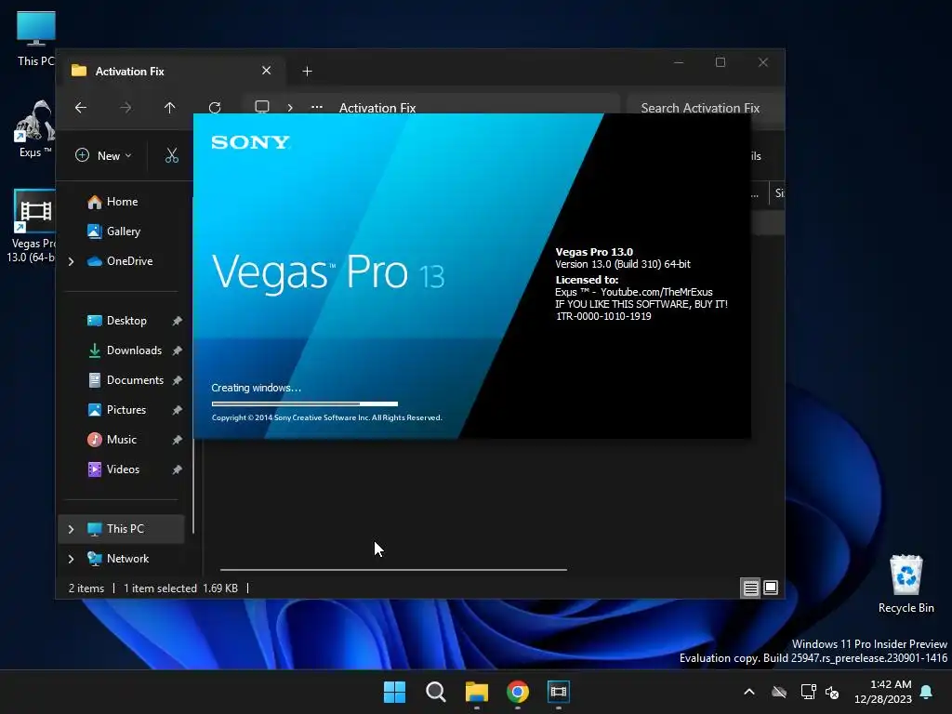Open the taskbar clock and date
952x714 pixels.
click(x=883, y=692)
